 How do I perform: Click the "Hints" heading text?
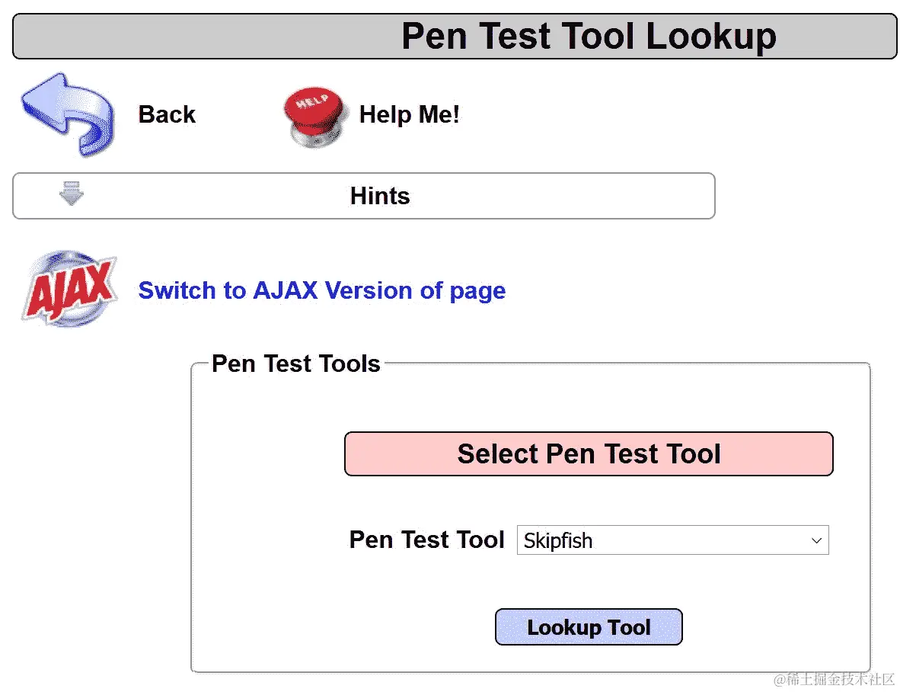(x=380, y=196)
